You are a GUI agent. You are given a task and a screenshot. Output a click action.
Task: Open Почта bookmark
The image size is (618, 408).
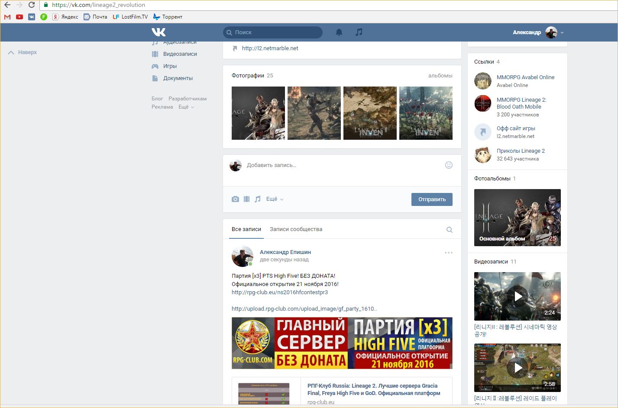(x=95, y=17)
